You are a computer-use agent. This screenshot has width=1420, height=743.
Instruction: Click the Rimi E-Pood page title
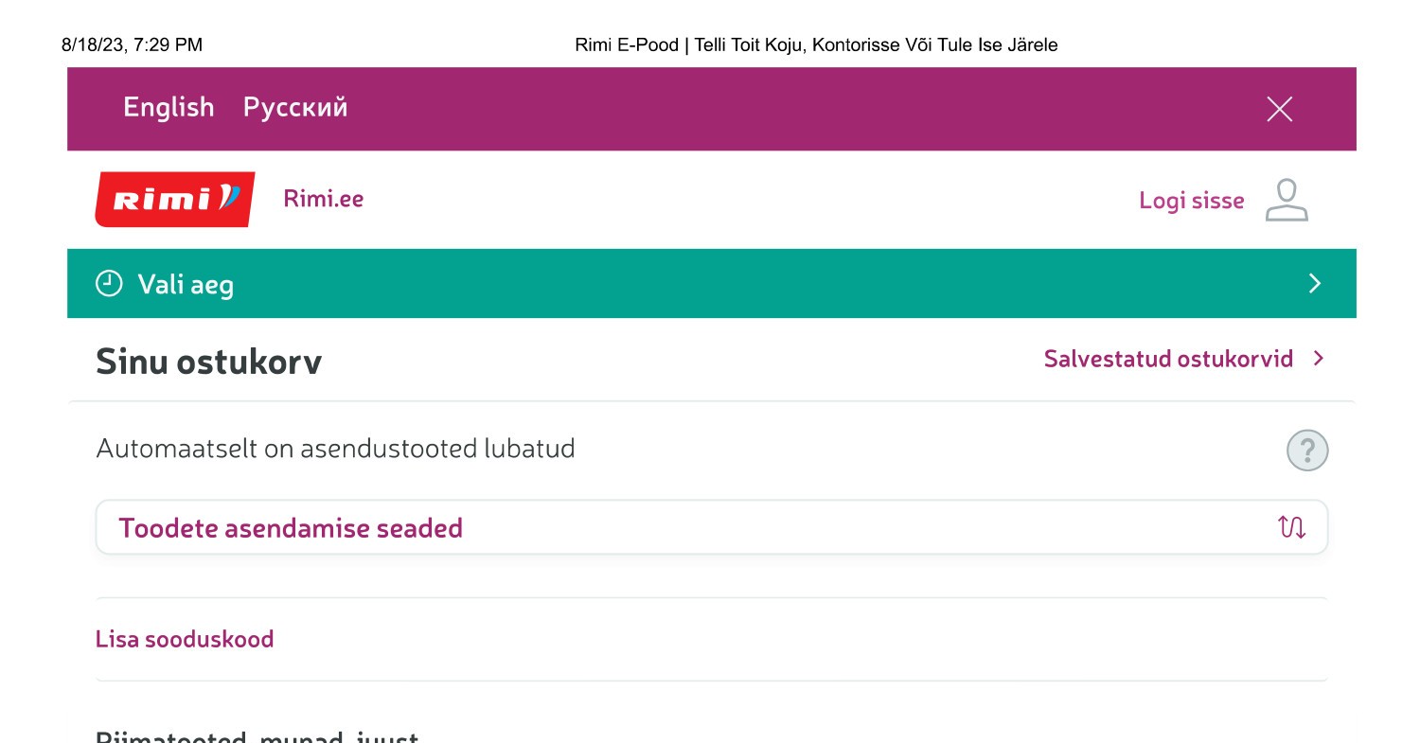(x=816, y=44)
